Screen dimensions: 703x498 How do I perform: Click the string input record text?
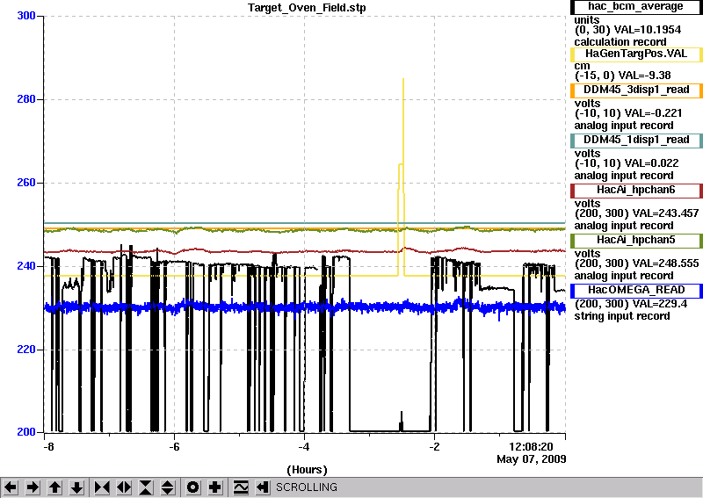pyautogui.click(x=622, y=316)
